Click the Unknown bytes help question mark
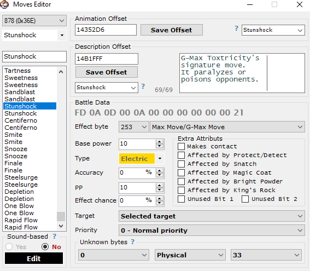 [132, 241]
